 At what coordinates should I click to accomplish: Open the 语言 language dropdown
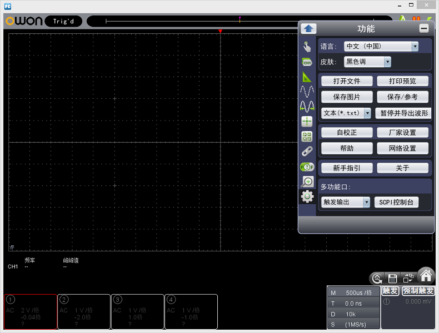coord(381,47)
